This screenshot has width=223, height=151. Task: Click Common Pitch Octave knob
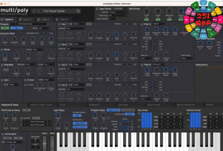5,39
